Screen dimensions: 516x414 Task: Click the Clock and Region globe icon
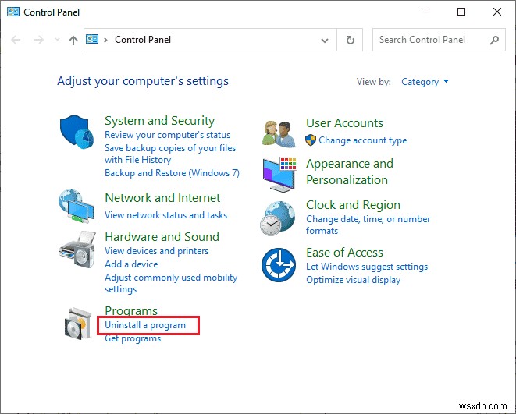[x=279, y=218]
